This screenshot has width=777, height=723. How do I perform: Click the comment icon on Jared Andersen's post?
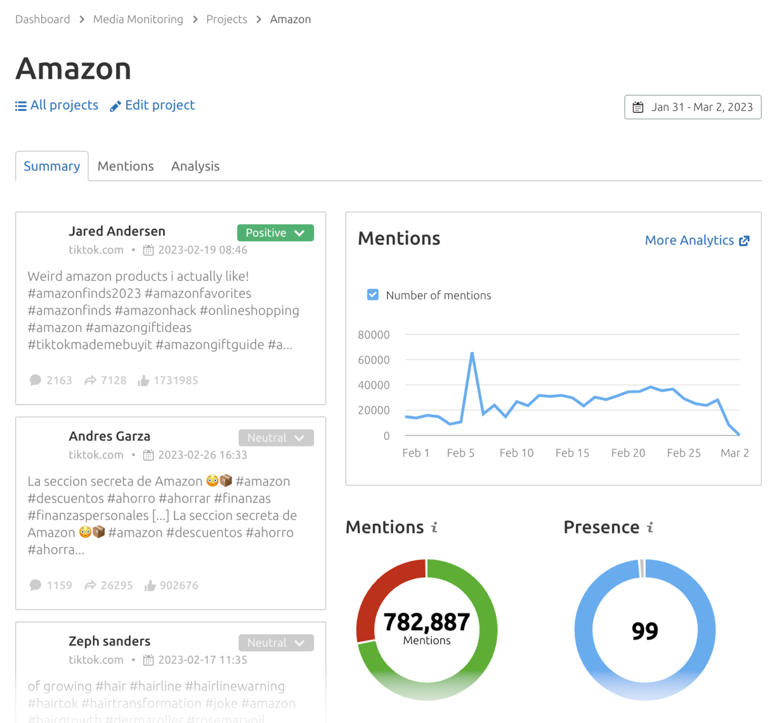point(36,380)
